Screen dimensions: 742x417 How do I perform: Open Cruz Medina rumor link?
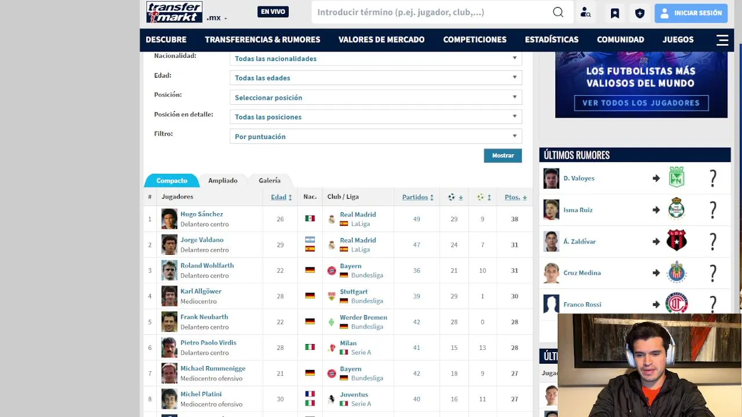click(582, 273)
